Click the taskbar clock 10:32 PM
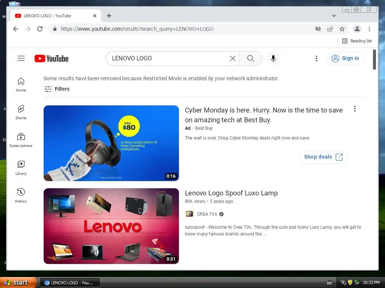 coord(371,283)
